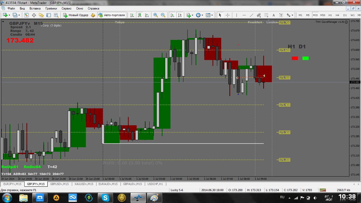Zoom out of the chart
The width and height of the screenshot is (361, 203).
163,15
